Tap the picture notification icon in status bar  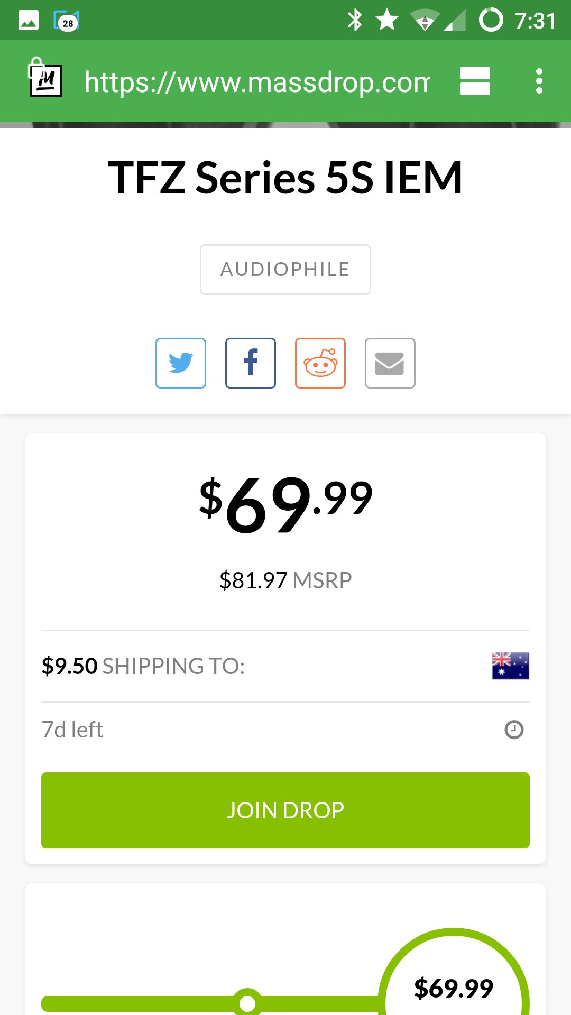[x=29, y=21]
